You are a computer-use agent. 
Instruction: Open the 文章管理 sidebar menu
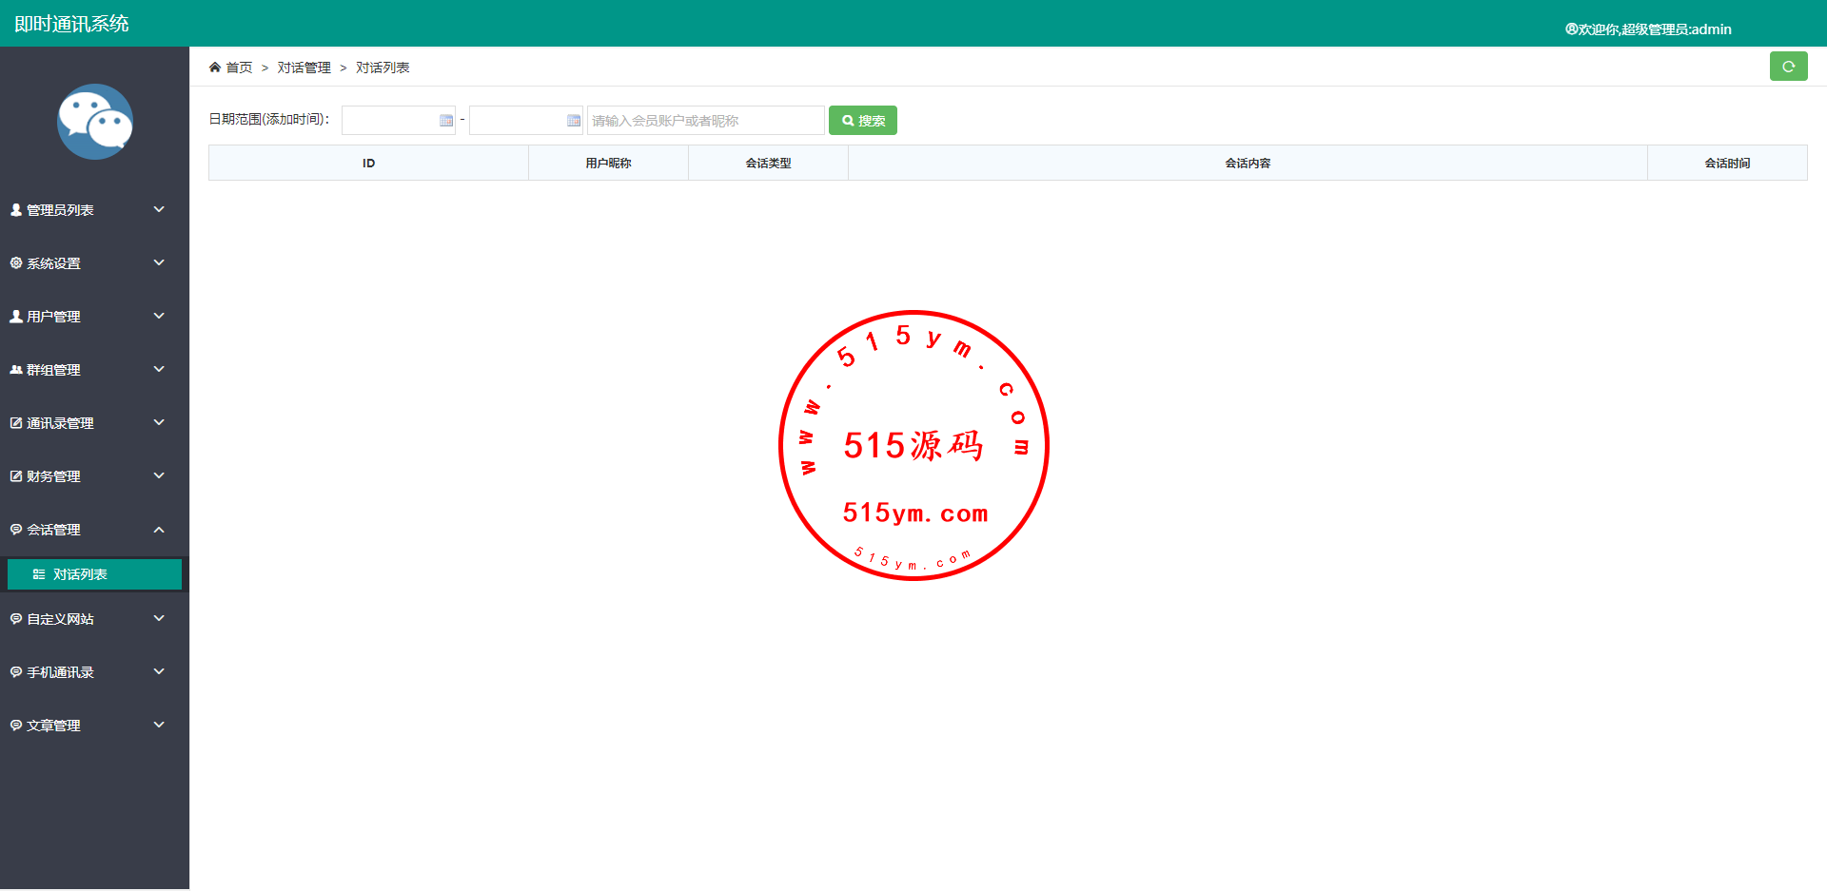tap(86, 726)
